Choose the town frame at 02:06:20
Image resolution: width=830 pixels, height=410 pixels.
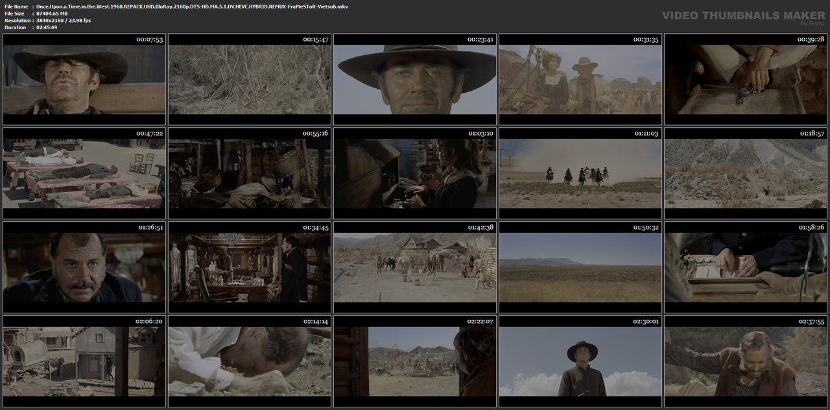pyautogui.click(x=84, y=361)
